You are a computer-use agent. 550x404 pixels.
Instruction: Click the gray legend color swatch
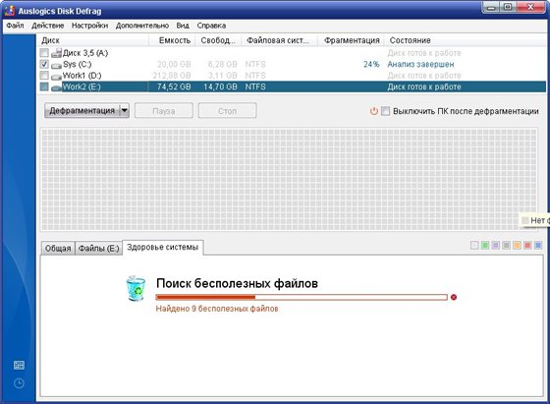[506, 246]
